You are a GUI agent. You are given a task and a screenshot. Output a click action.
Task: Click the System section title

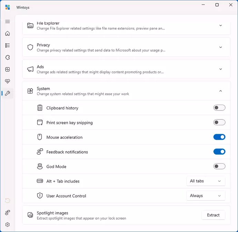43,88
